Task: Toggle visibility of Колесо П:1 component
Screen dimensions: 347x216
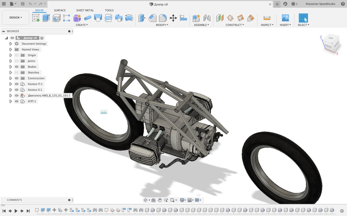Action: 17,84
